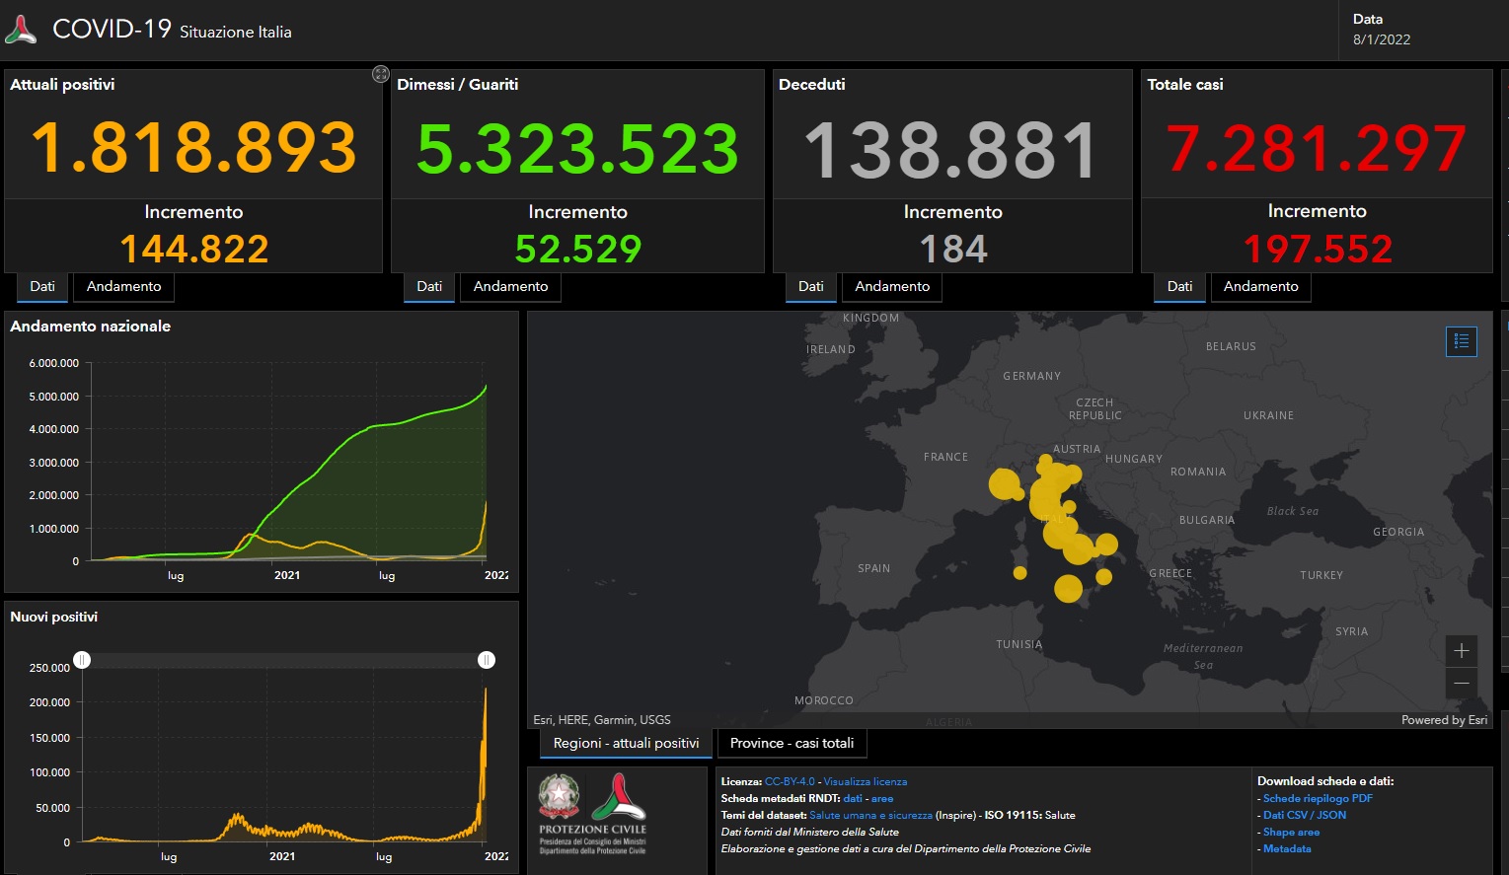Click the Protezione Civile logo in header
This screenshot has height=875, width=1509.
pyautogui.click(x=21, y=30)
